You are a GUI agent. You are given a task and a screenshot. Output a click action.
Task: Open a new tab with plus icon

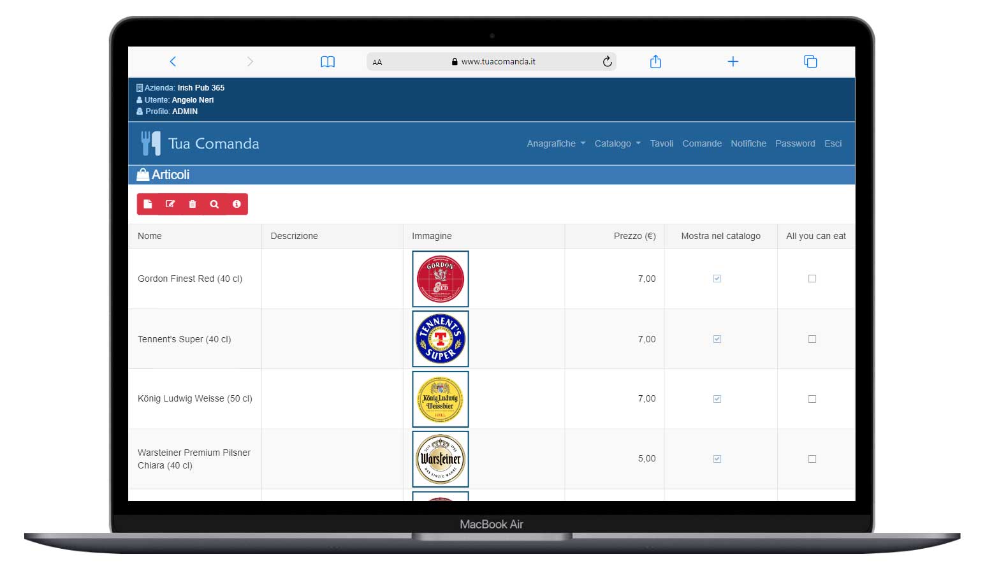(733, 61)
